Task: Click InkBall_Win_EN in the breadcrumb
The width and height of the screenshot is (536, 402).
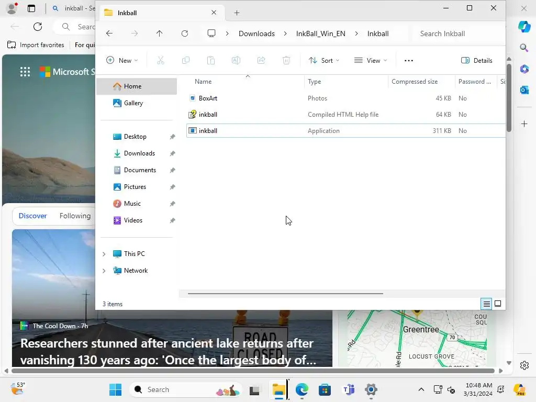Action: (x=321, y=33)
